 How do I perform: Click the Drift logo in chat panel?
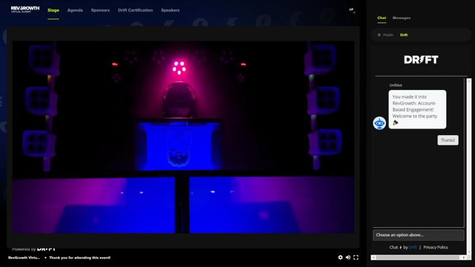421,60
